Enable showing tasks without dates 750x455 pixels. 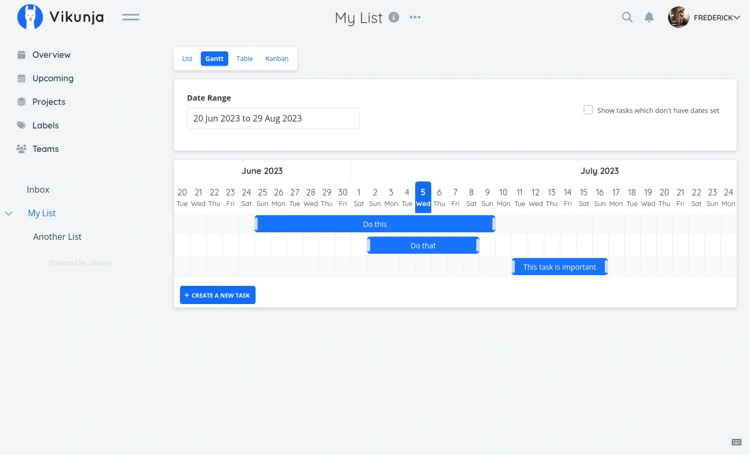(x=588, y=110)
